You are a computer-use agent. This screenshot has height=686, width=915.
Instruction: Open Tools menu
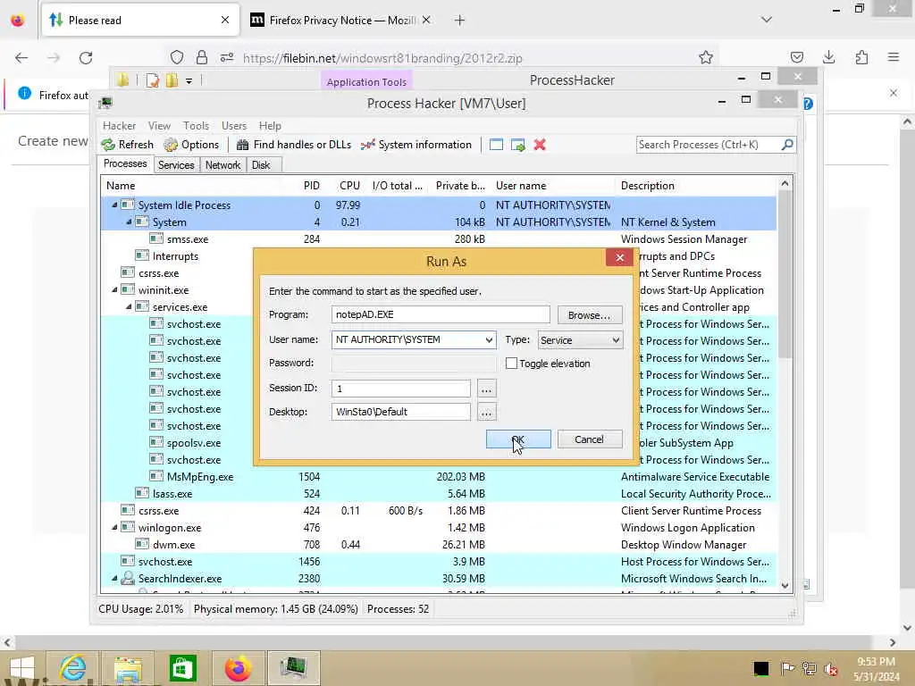(196, 125)
